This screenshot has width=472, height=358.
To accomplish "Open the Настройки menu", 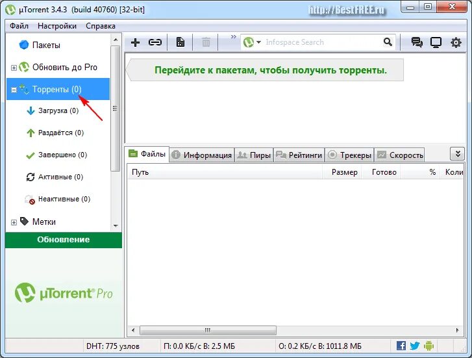I will click(x=57, y=26).
